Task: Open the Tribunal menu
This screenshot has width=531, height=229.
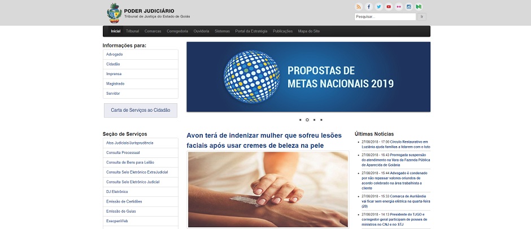Action: click(x=132, y=31)
